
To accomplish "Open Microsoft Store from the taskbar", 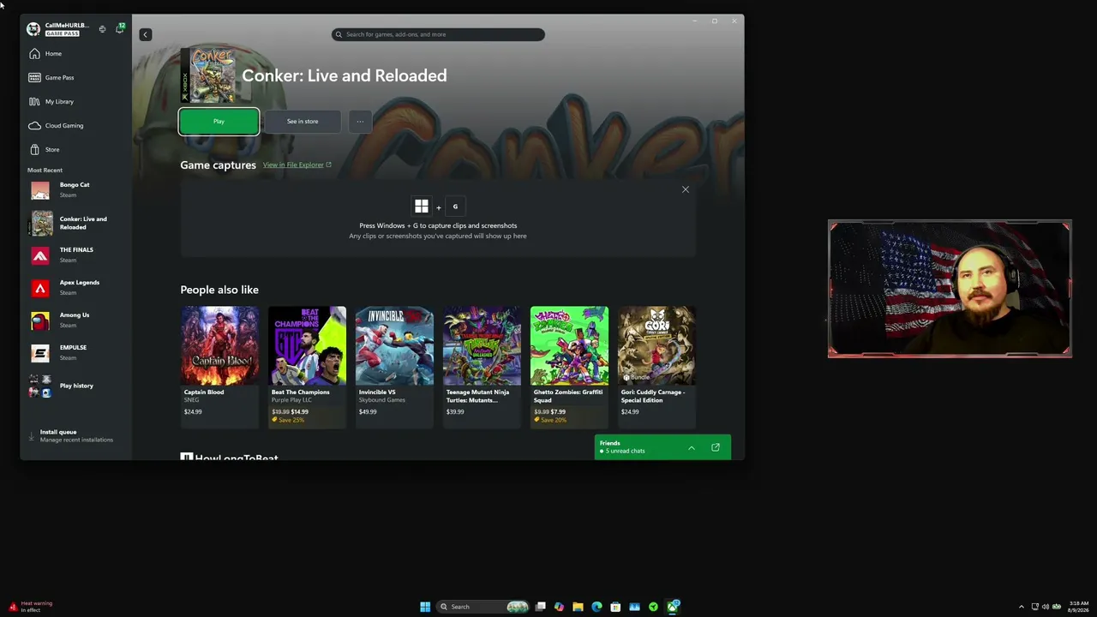I will click(x=615, y=607).
